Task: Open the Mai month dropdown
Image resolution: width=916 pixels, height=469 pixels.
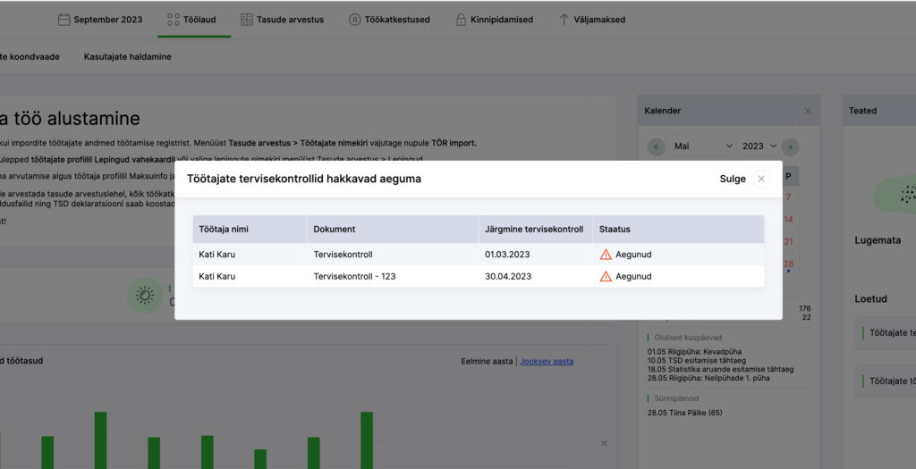Action: [702, 147]
